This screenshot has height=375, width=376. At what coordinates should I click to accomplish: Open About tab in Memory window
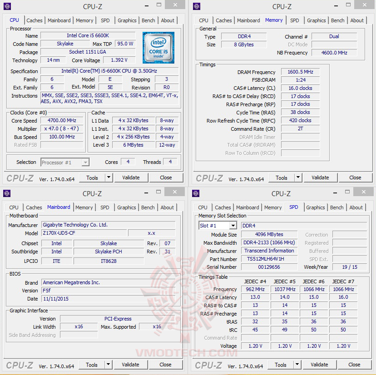click(357, 20)
